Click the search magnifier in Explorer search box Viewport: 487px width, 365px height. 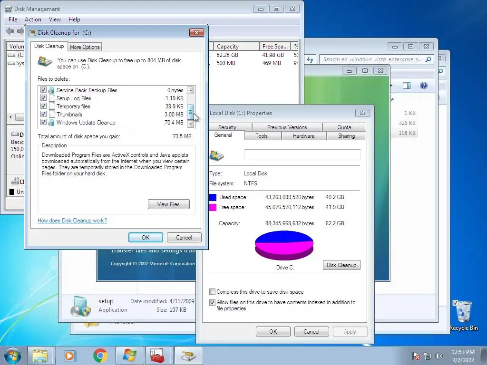[429, 59]
